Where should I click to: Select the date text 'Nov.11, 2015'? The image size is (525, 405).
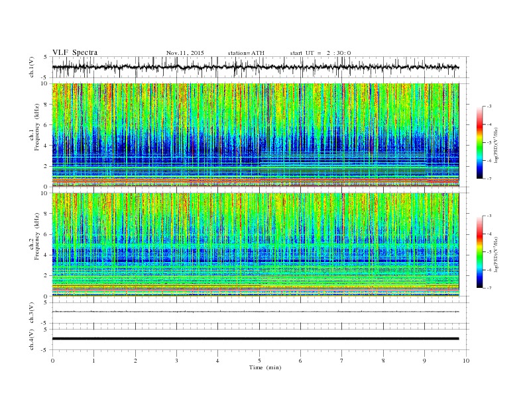point(185,53)
